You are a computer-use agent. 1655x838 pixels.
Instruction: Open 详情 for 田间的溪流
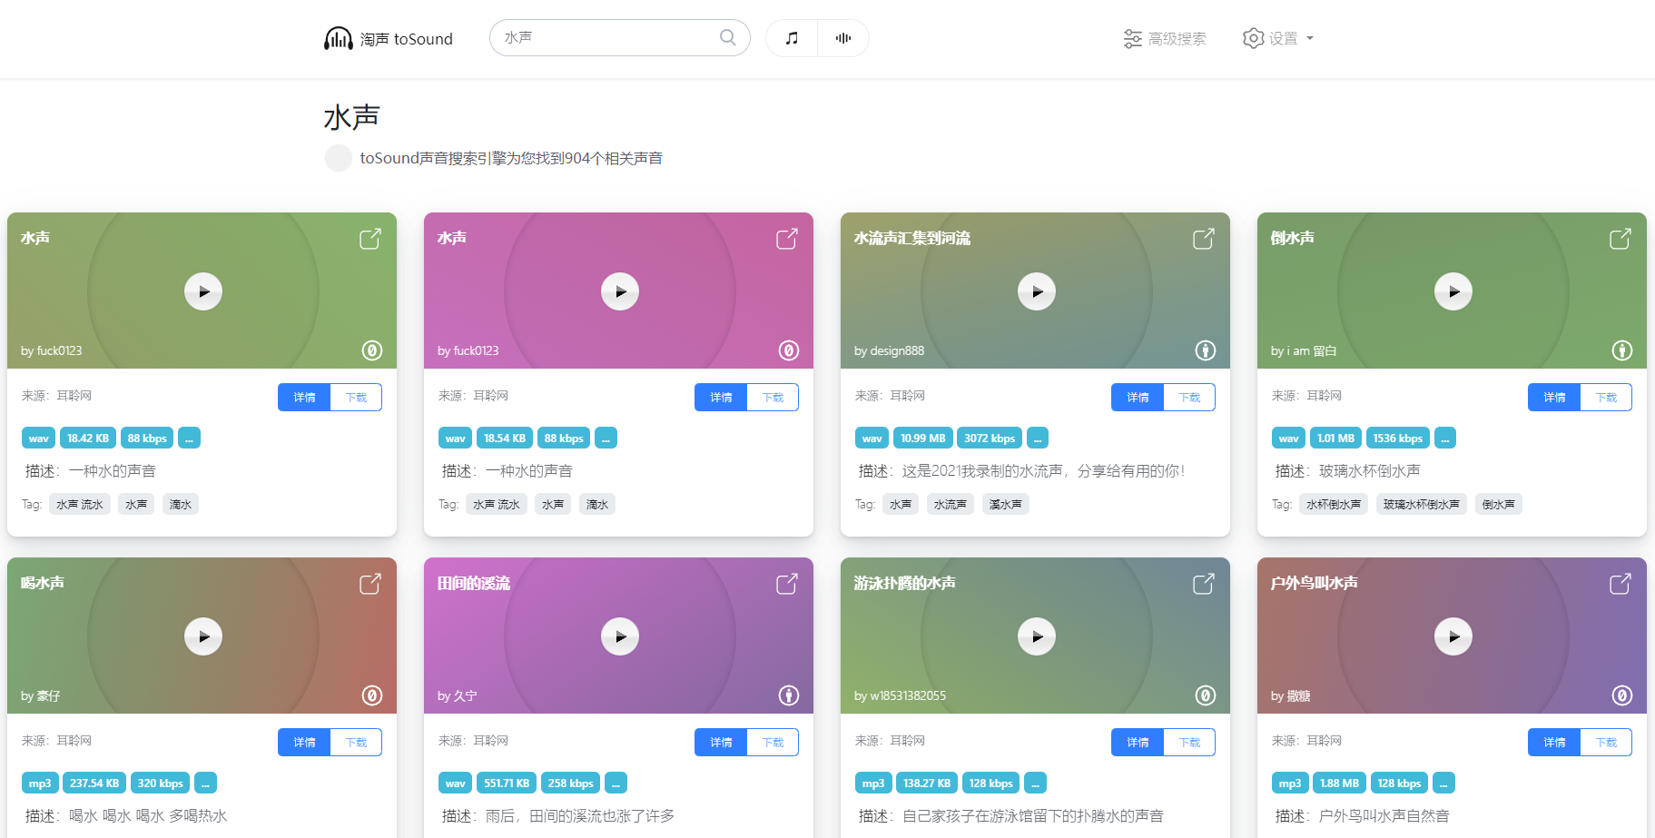tap(721, 743)
